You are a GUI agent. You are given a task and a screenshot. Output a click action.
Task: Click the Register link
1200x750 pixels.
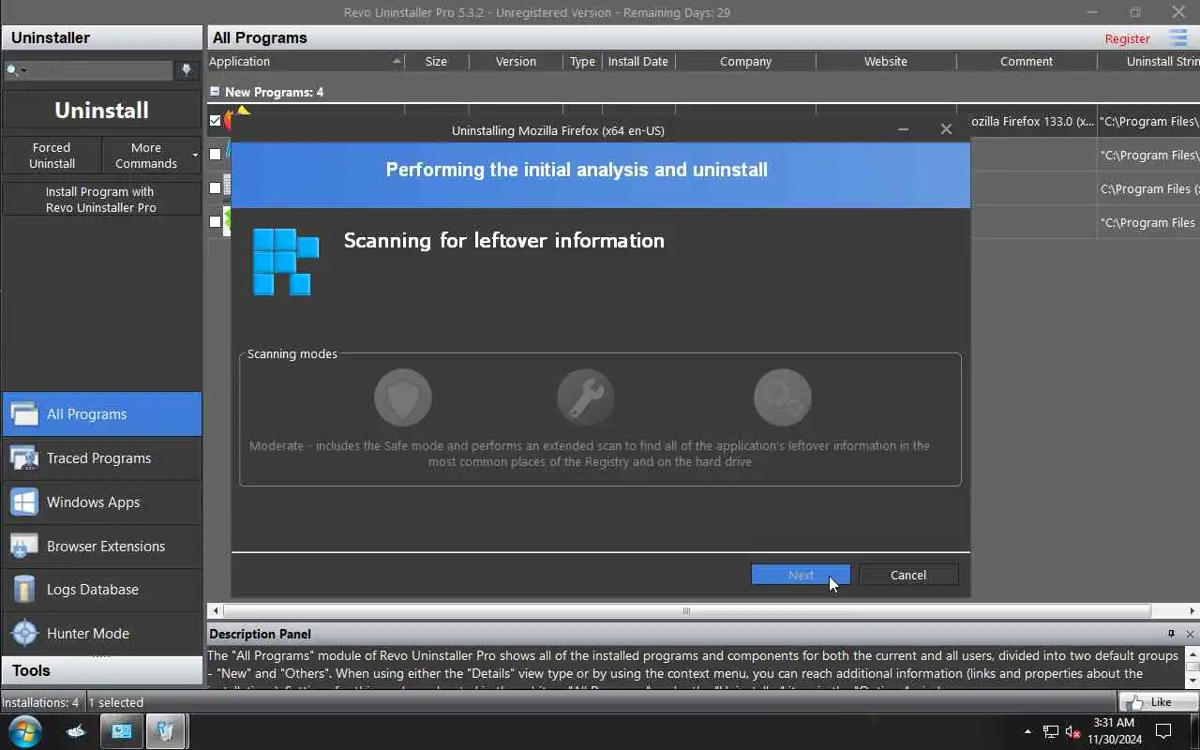tap(1127, 38)
